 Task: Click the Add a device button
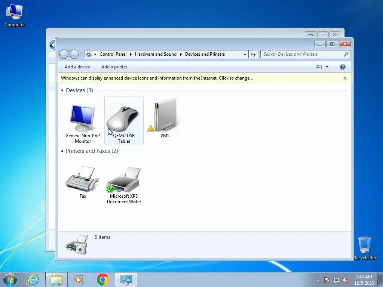[77, 67]
